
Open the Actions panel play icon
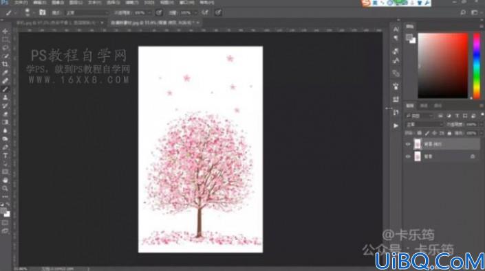396,126
